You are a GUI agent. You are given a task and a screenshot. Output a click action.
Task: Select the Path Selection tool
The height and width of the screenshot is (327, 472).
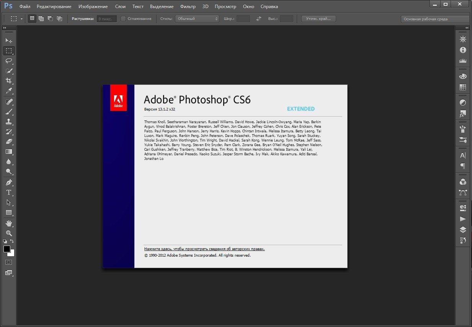point(9,202)
